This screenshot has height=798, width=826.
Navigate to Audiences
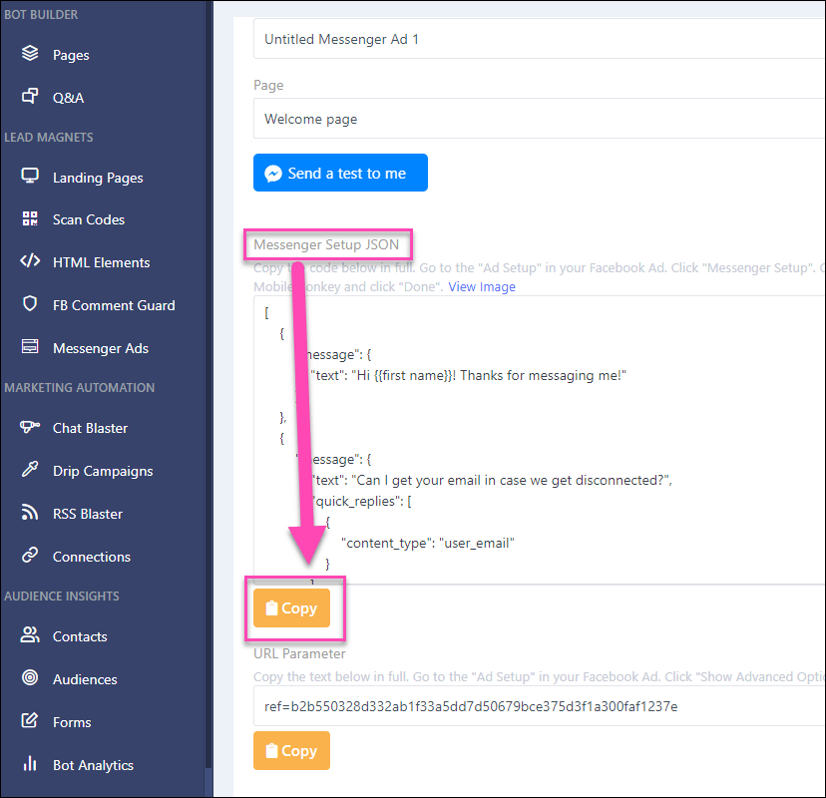pyautogui.click(x=85, y=679)
